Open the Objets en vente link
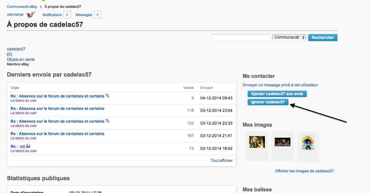The width and height of the screenshot is (371, 193). tap(21, 59)
